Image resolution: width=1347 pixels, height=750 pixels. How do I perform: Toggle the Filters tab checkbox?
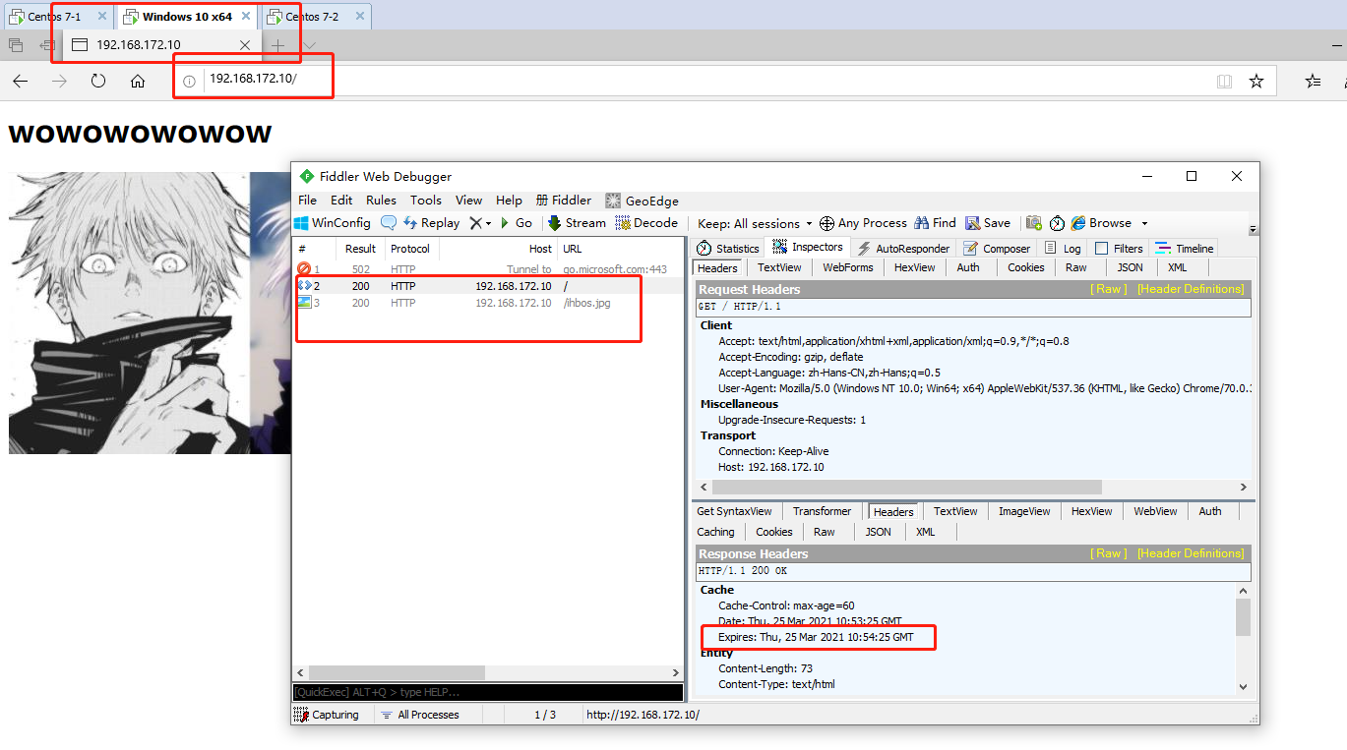[1101, 249]
